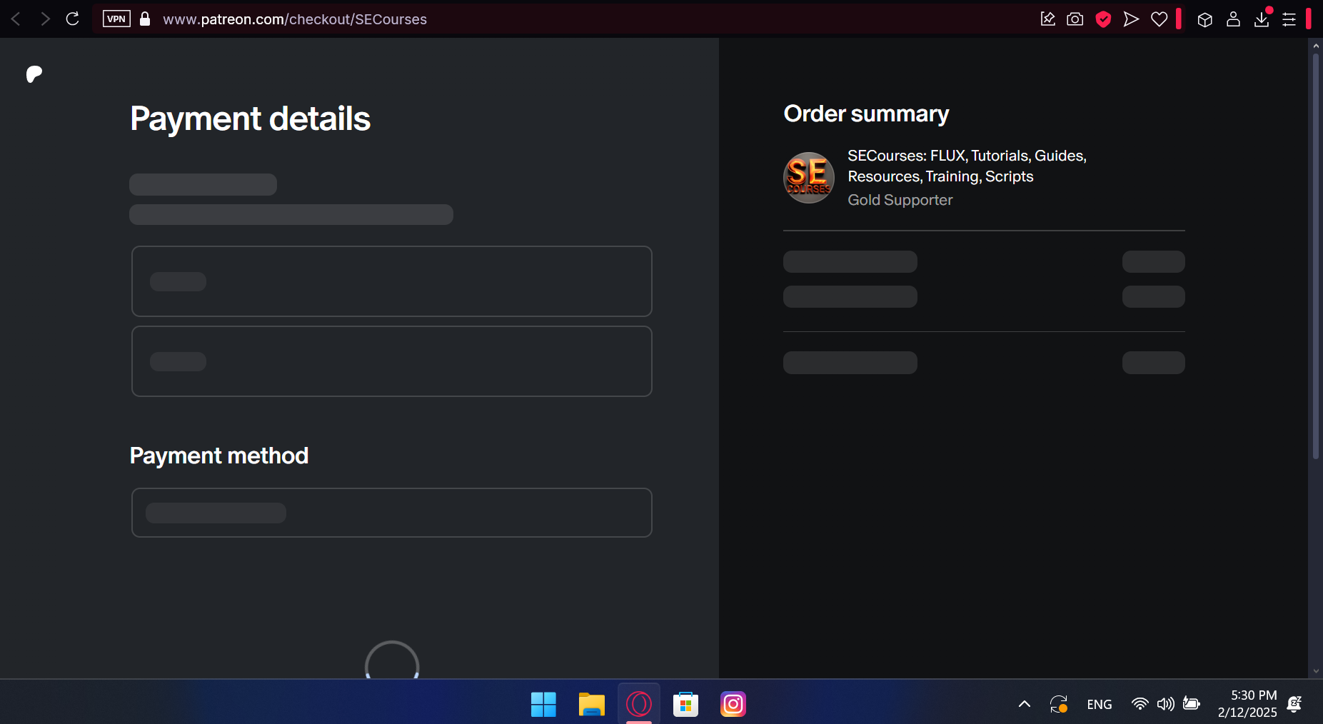Screen dimensions: 1323x724
Task: View site security lock information
Action: tap(145, 19)
